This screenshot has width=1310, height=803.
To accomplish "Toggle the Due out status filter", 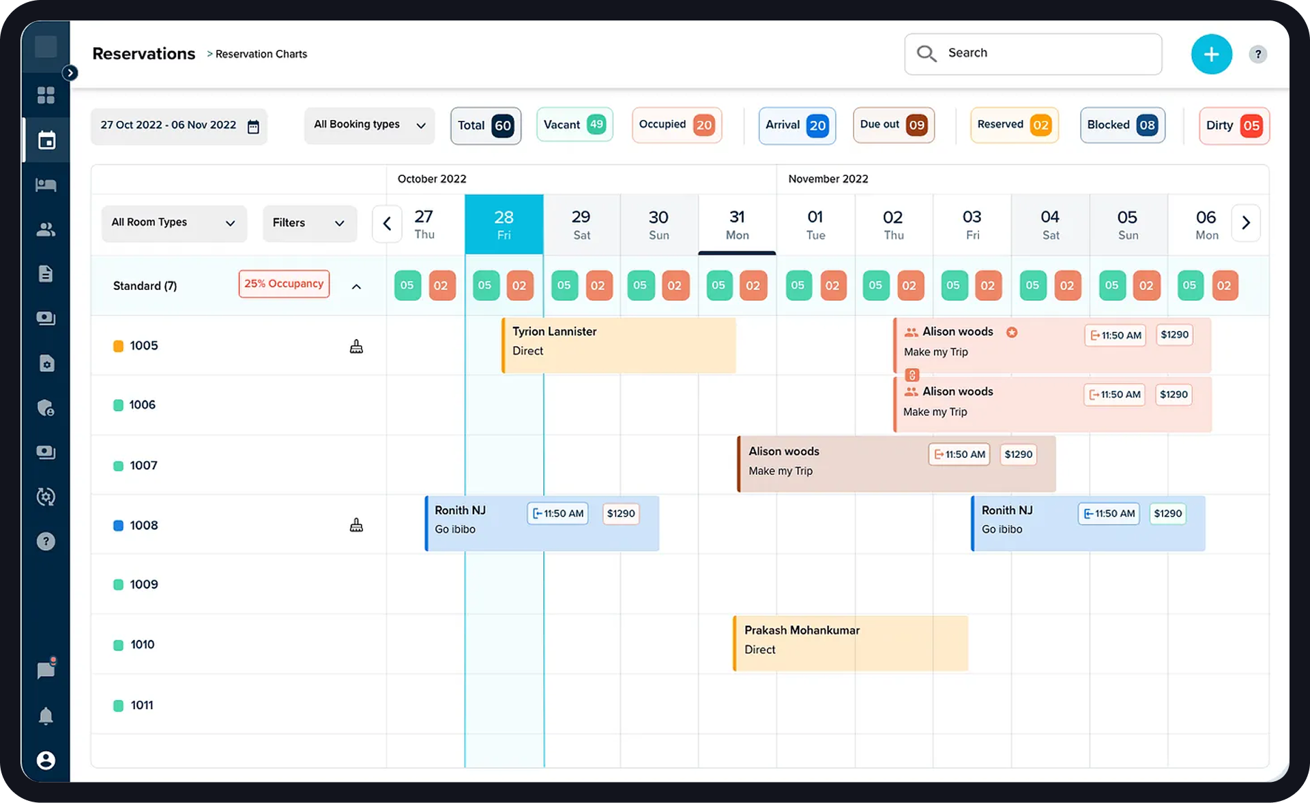I will pos(892,125).
